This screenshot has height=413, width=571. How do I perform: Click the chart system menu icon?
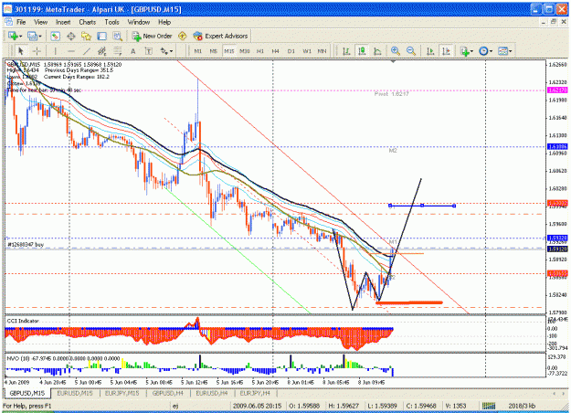(x=8, y=22)
